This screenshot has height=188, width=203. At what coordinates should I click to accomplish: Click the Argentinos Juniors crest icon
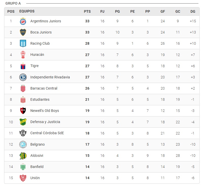click(x=23, y=21)
